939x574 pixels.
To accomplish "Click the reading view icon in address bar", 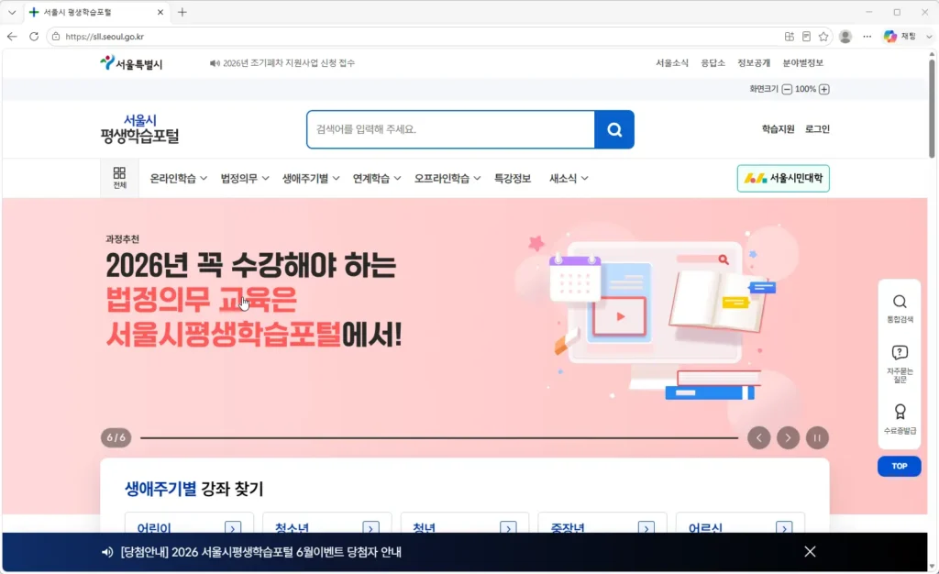I will 806,37.
